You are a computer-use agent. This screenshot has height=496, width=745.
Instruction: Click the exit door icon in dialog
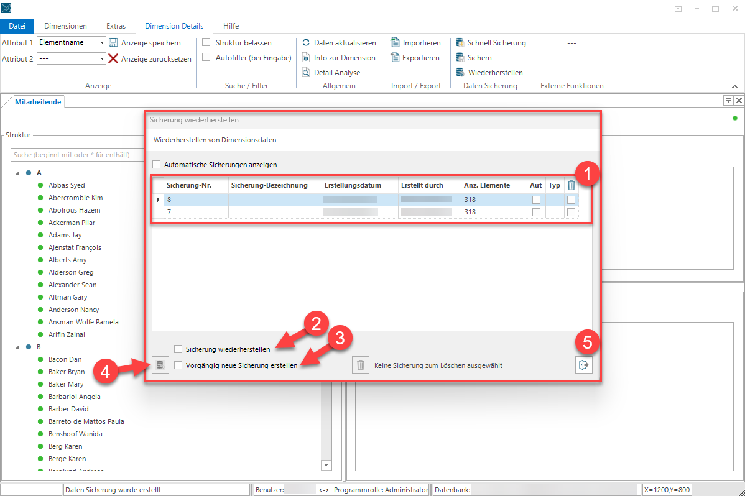[x=583, y=365]
